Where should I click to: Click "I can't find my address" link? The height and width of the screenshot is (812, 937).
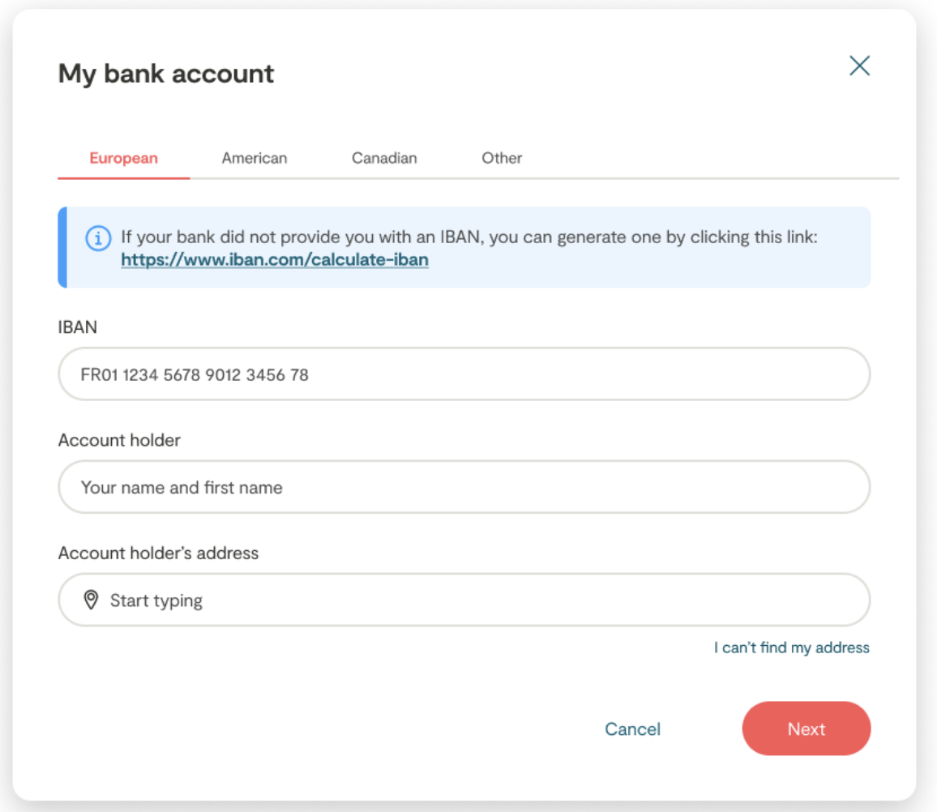click(791, 647)
